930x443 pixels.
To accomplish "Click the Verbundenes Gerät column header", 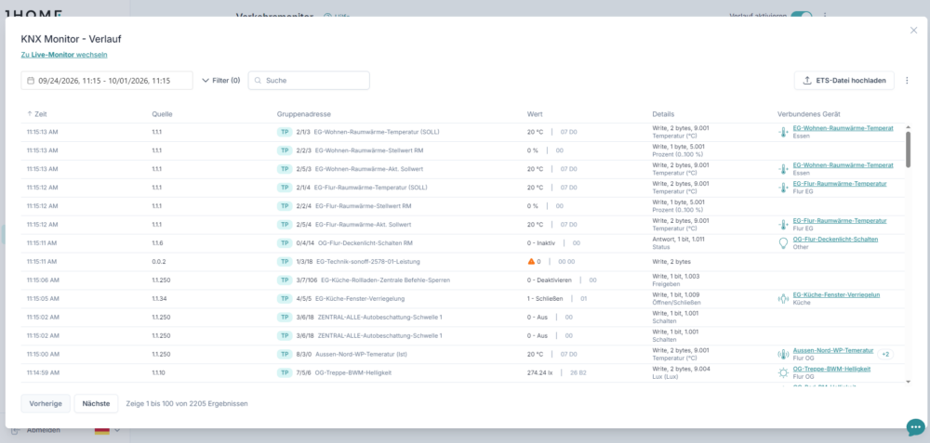I will 809,113.
